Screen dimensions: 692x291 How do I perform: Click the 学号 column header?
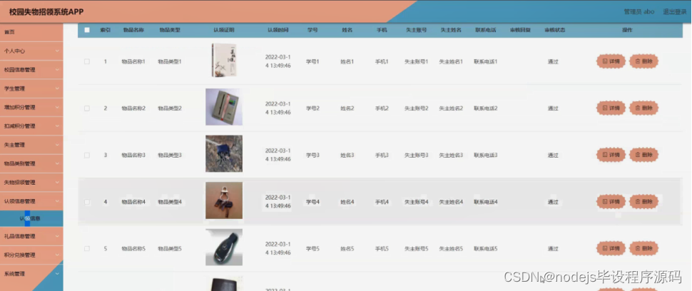click(312, 30)
